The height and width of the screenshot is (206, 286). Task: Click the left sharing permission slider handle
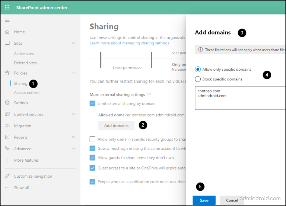[101, 60]
